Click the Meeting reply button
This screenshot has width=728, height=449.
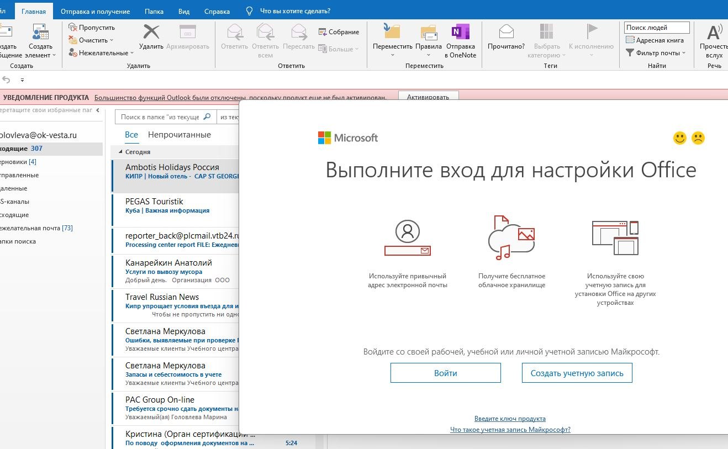[x=339, y=32]
